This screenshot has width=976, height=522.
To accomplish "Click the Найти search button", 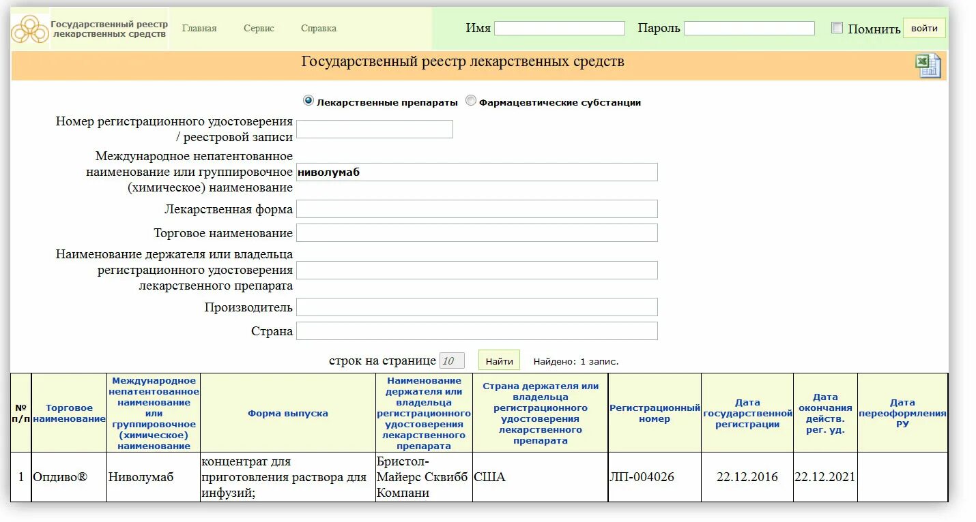I will point(499,360).
